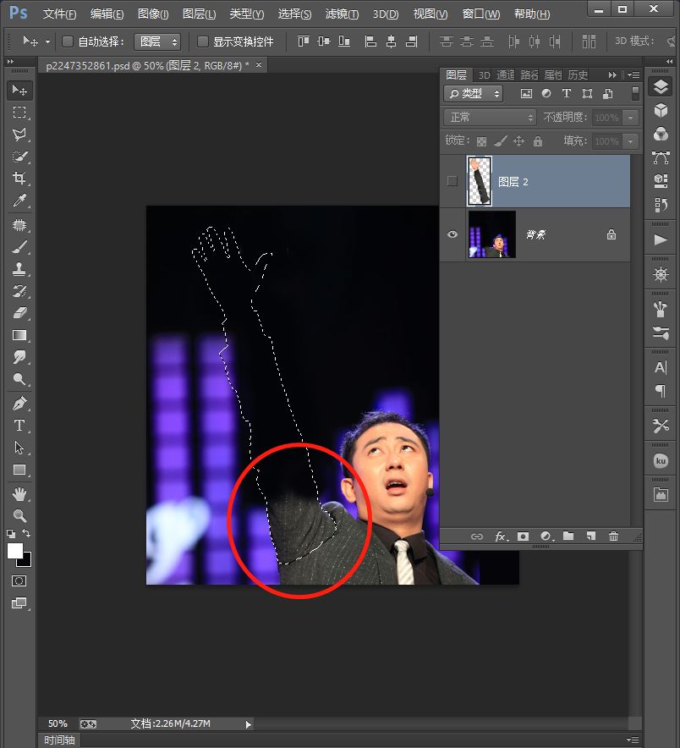Image resolution: width=680 pixels, height=748 pixels.
Task: Hide the Background layer eye icon
Action: pyautogui.click(x=452, y=234)
